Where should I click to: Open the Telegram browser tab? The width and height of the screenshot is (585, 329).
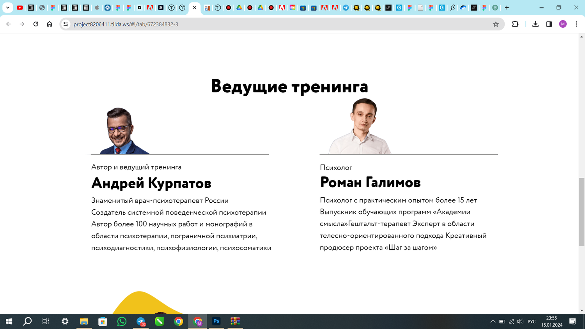pos(346,7)
